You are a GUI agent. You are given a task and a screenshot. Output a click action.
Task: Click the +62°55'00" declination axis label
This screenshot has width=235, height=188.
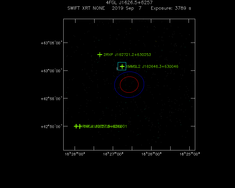51,99
